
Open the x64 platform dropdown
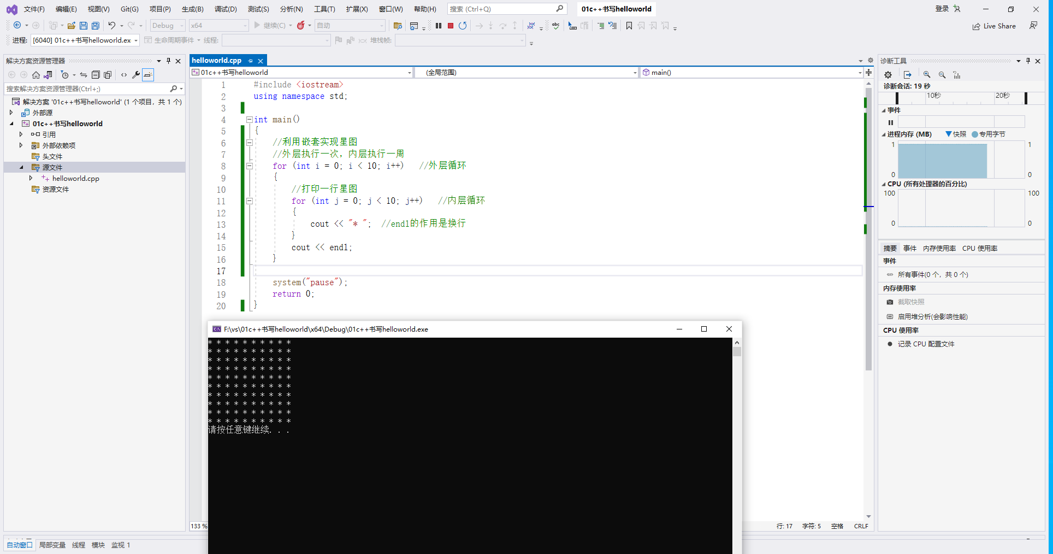click(x=219, y=26)
